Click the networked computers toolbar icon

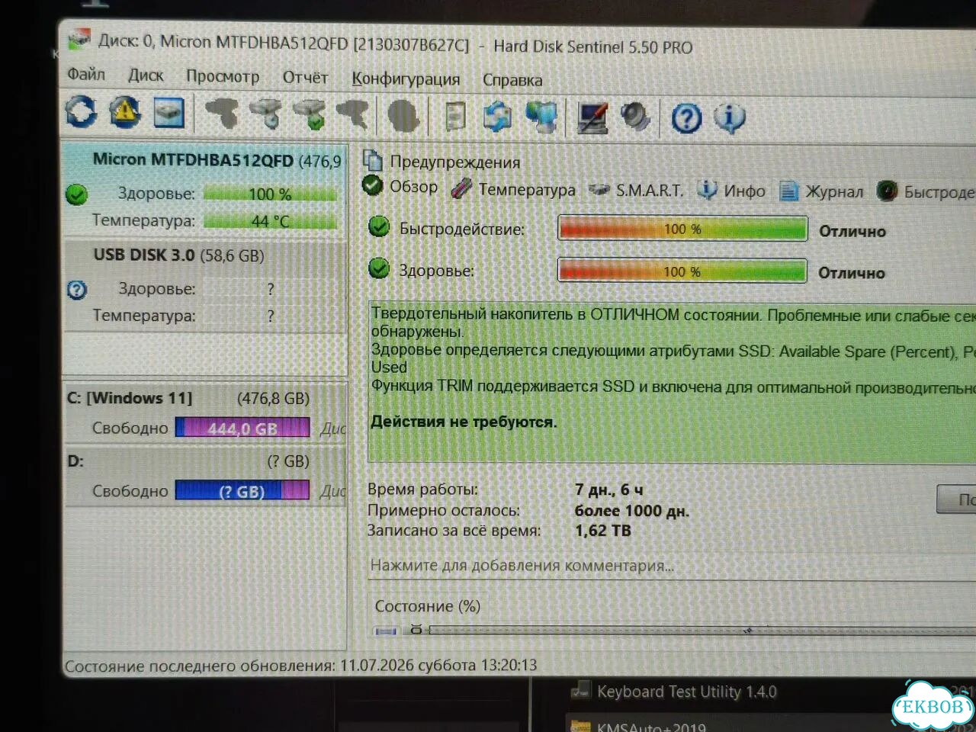(541, 118)
